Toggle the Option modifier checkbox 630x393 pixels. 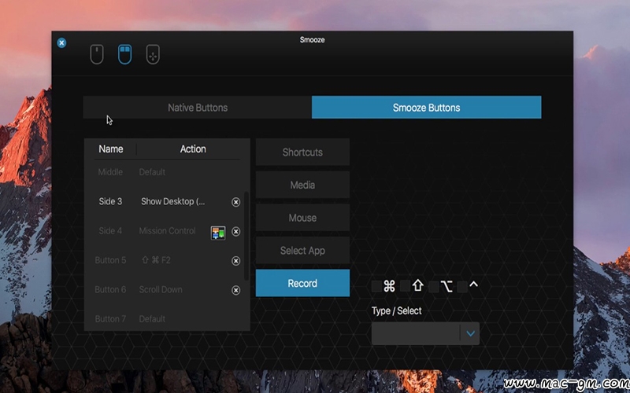point(434,287)
